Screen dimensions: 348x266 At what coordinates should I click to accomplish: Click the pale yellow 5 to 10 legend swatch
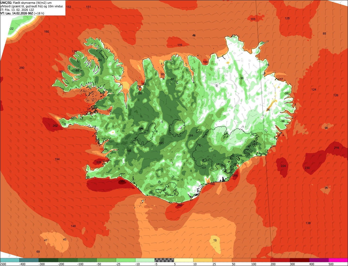click(x=184, y=260)
